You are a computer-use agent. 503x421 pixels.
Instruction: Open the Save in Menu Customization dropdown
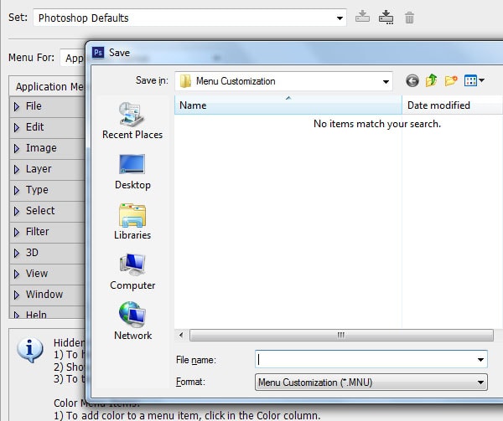pyautogui.click(x=283, y=81)
